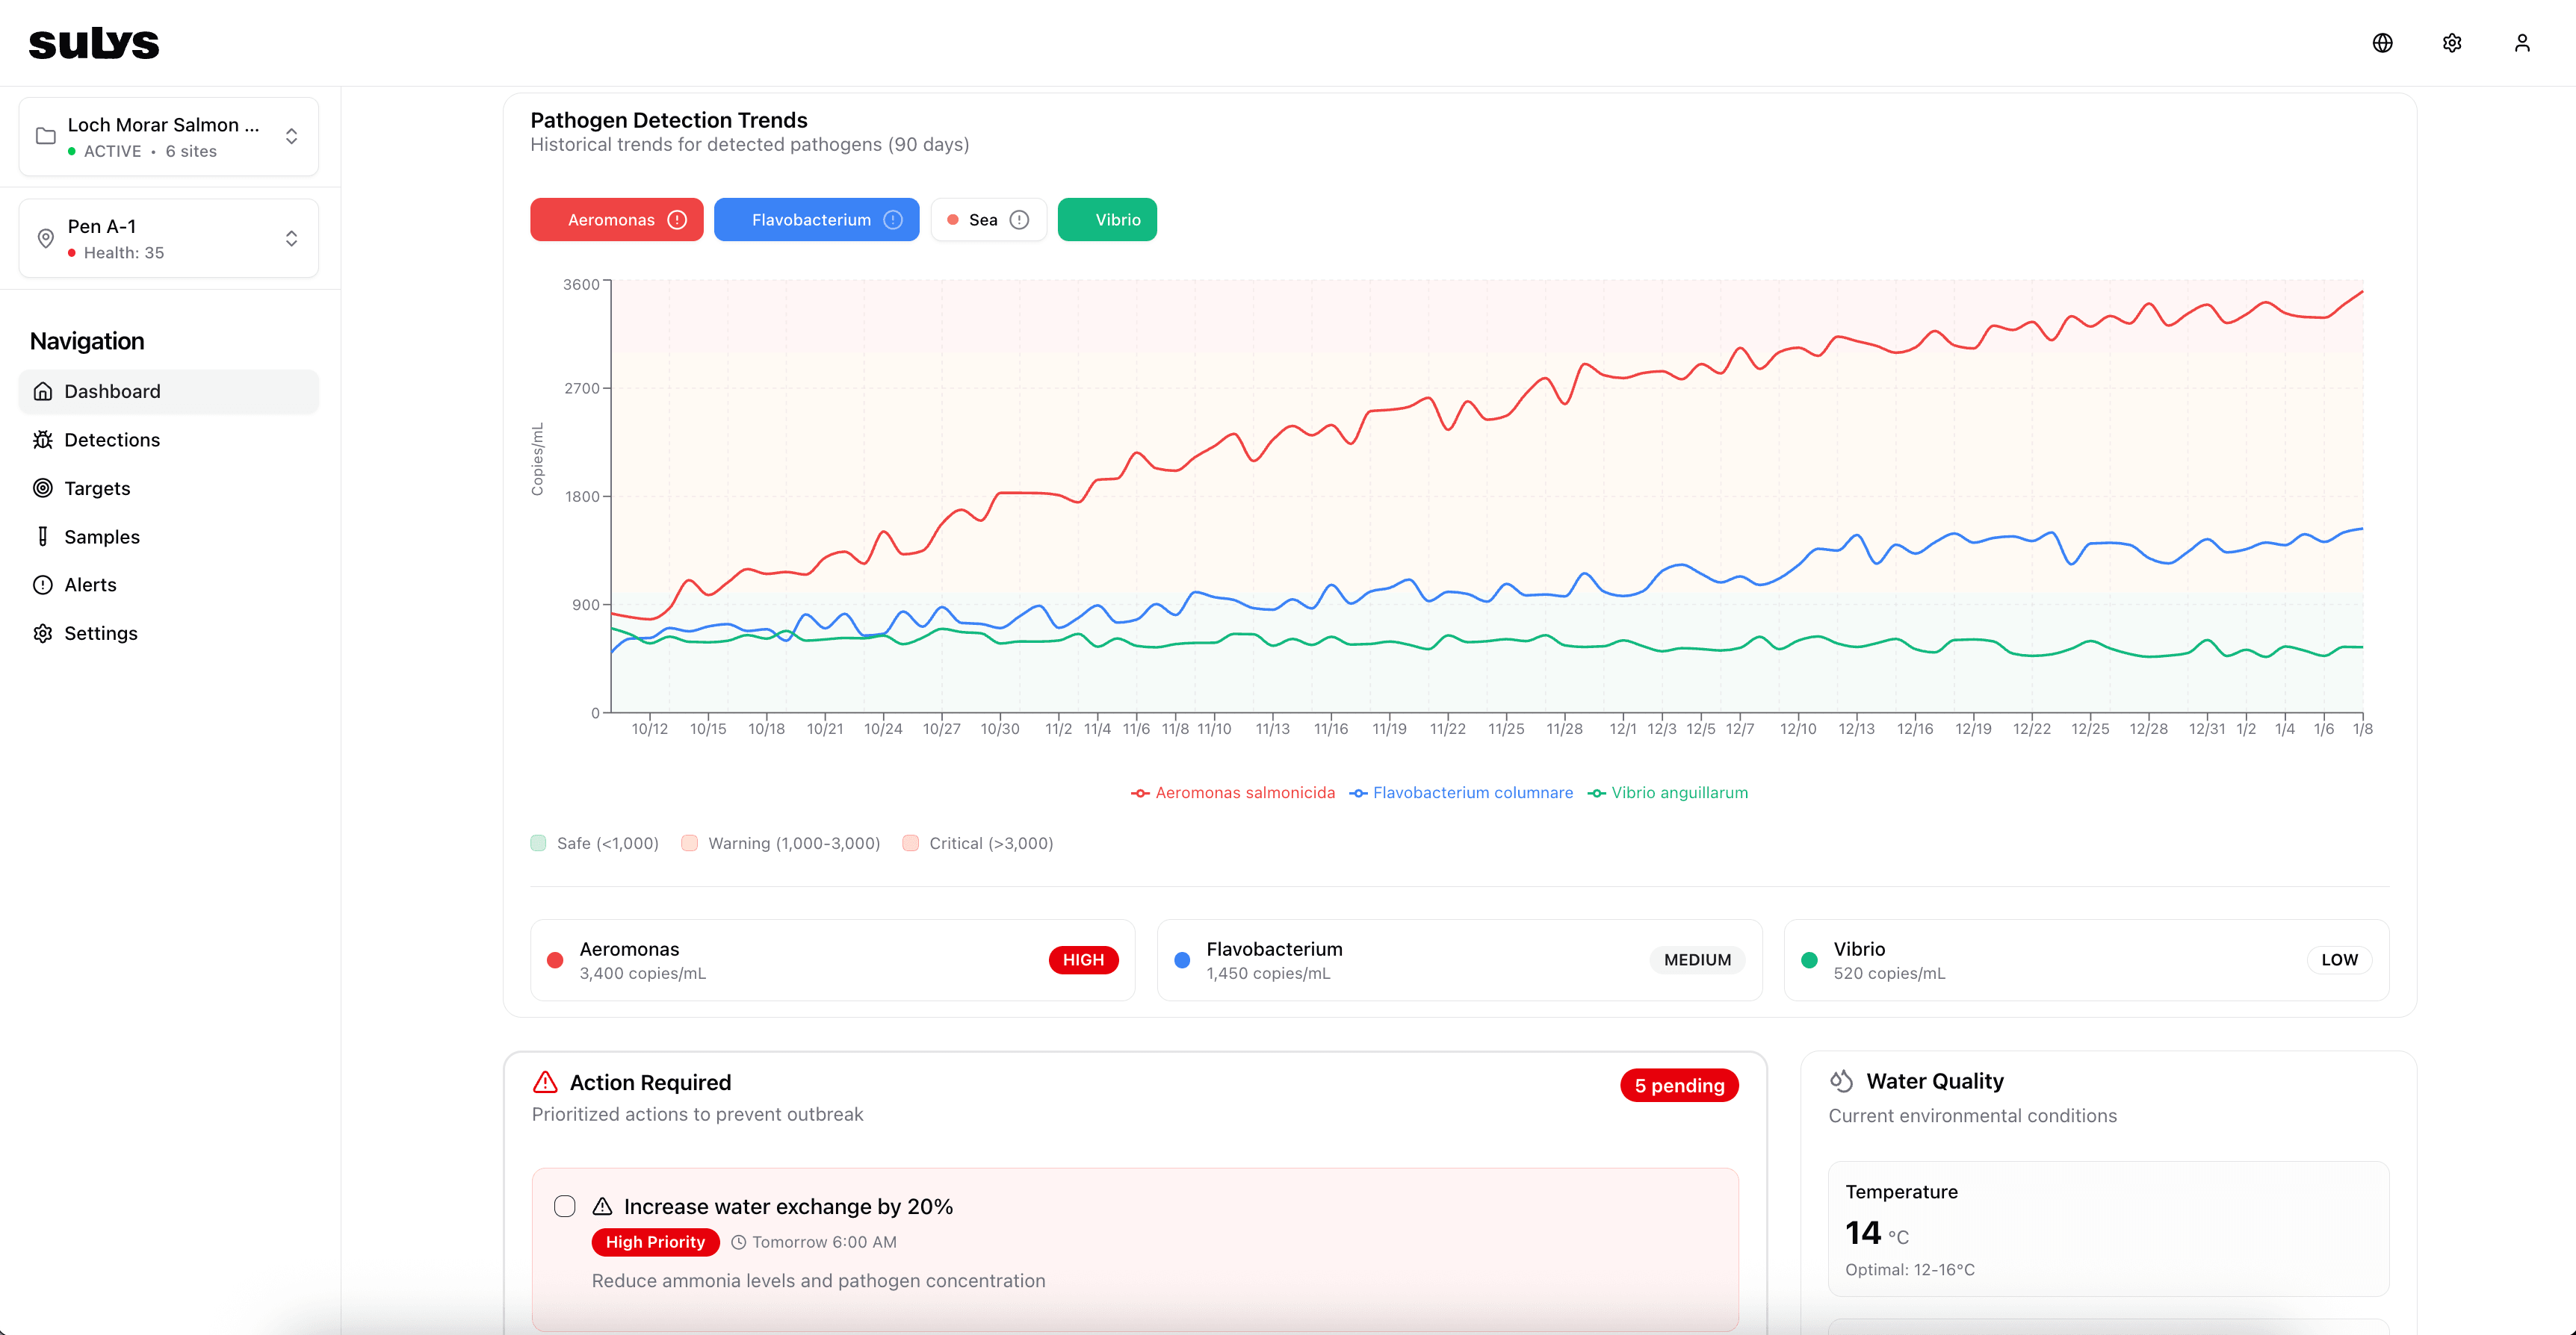Toggle the Vibrio pathogen filter
This screenshot has width=2576, height=1335.
click(x=1107, y=220)
